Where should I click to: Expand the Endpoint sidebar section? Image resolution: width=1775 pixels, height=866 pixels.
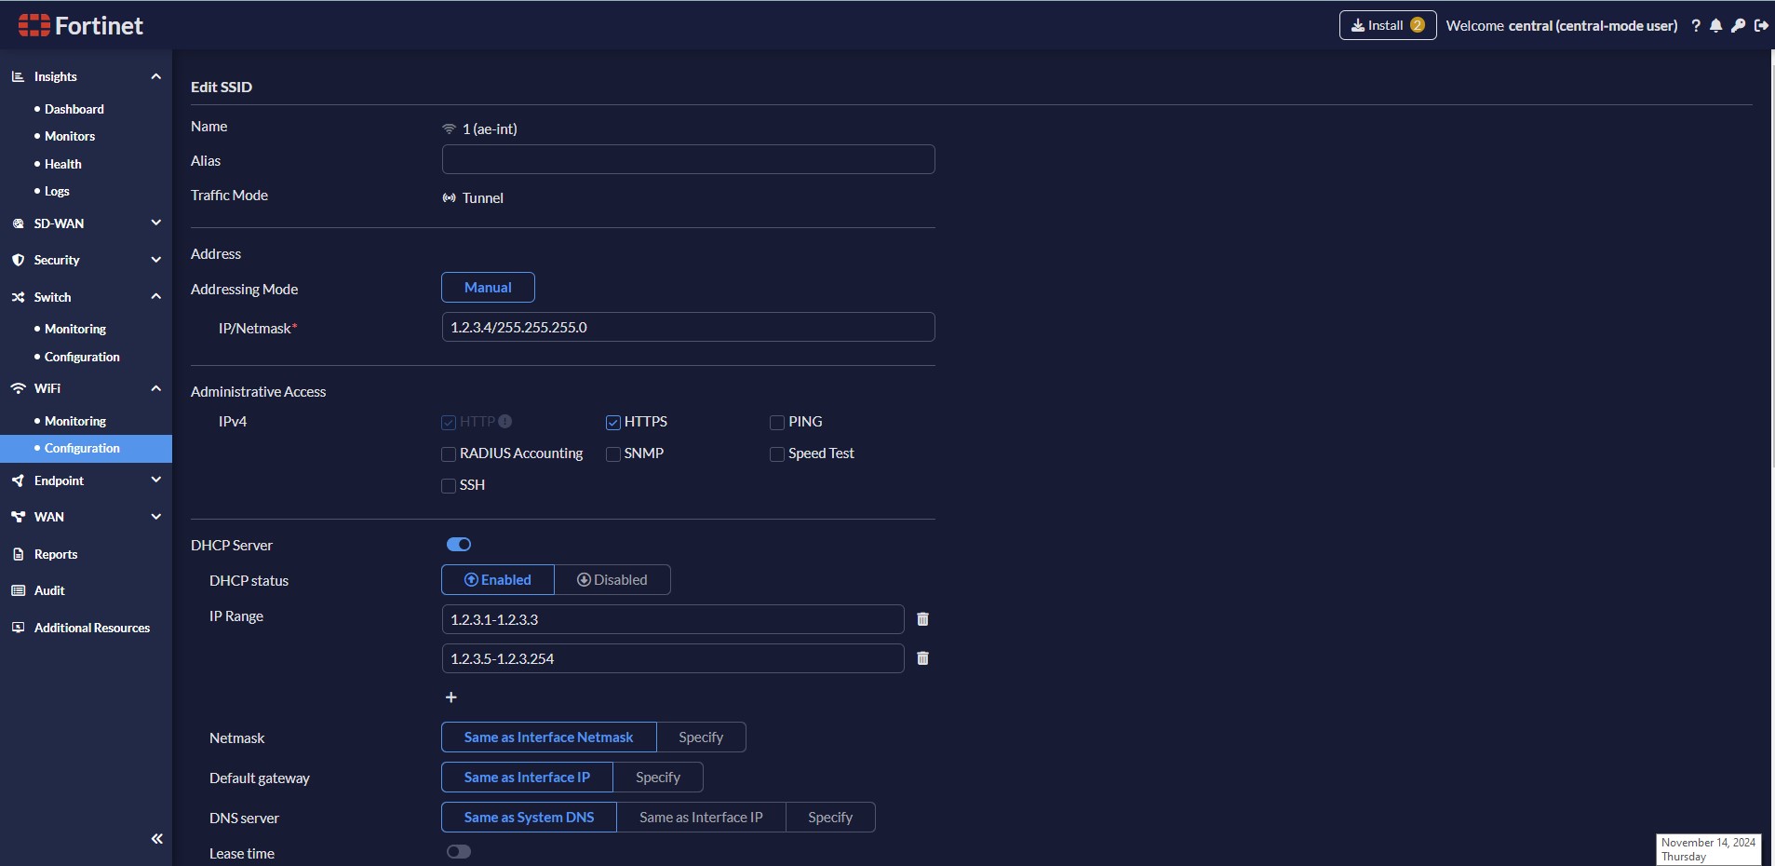[x=155, y=480]
